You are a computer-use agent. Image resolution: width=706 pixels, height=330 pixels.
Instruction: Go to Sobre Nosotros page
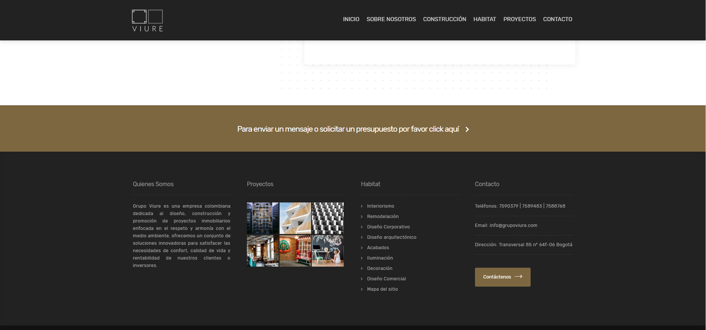pyautogui.click(x=391, y=19)
